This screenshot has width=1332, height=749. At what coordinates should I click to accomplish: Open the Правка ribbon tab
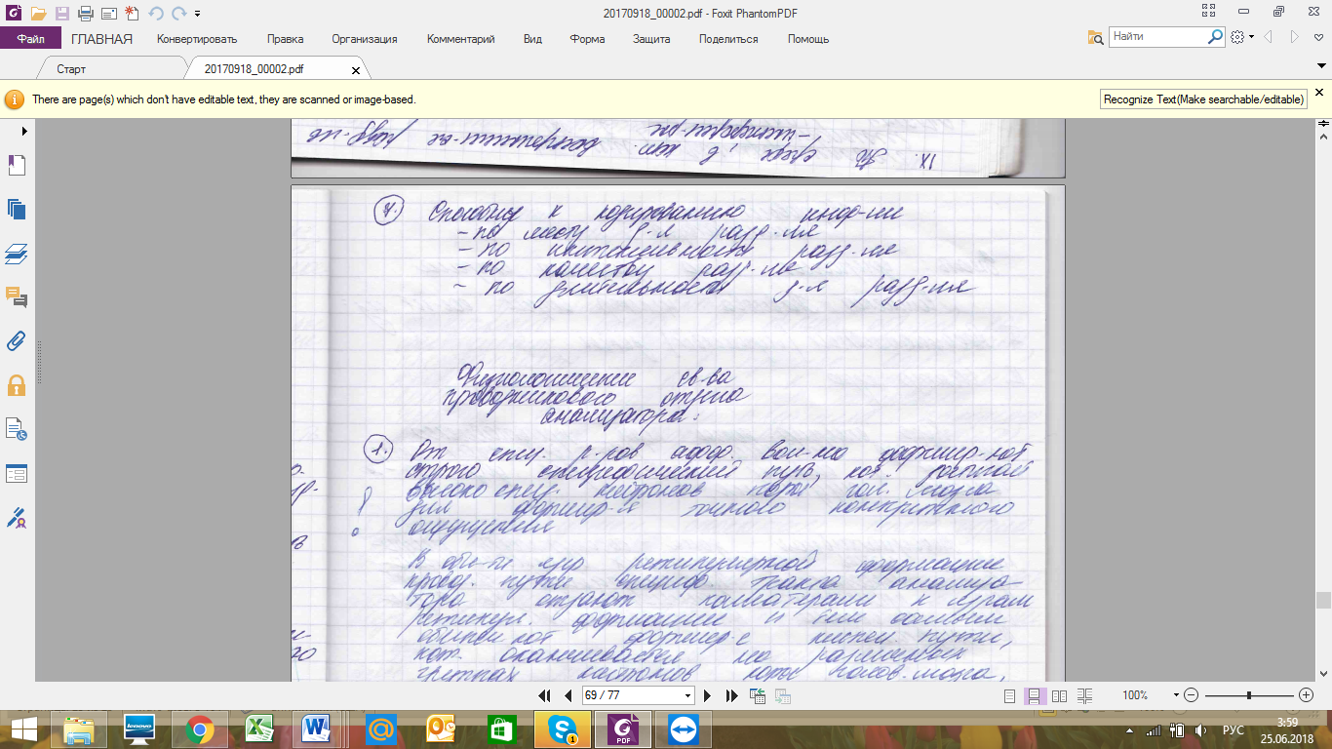click(286, 39)
